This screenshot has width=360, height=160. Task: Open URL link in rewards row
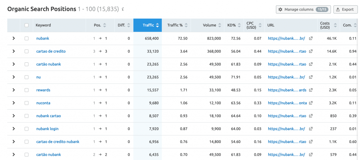pyautogui.click(x=287, y=90)
